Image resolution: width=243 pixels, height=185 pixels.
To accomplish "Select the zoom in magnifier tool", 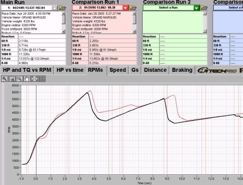I will point(5,79).
